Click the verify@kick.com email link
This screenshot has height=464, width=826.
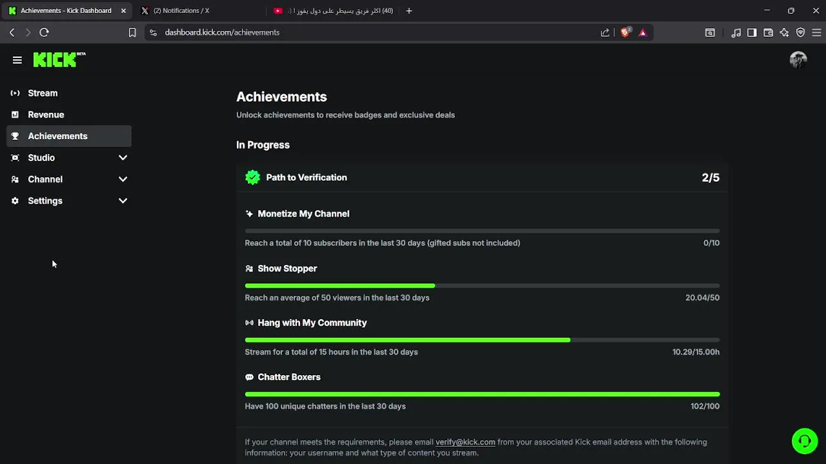coord(465,442)
